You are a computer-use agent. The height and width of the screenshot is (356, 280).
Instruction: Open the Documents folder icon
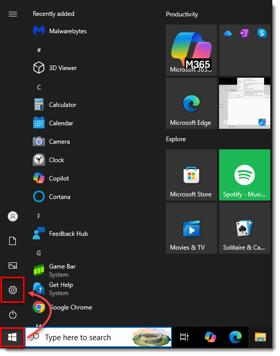[13, 241]
